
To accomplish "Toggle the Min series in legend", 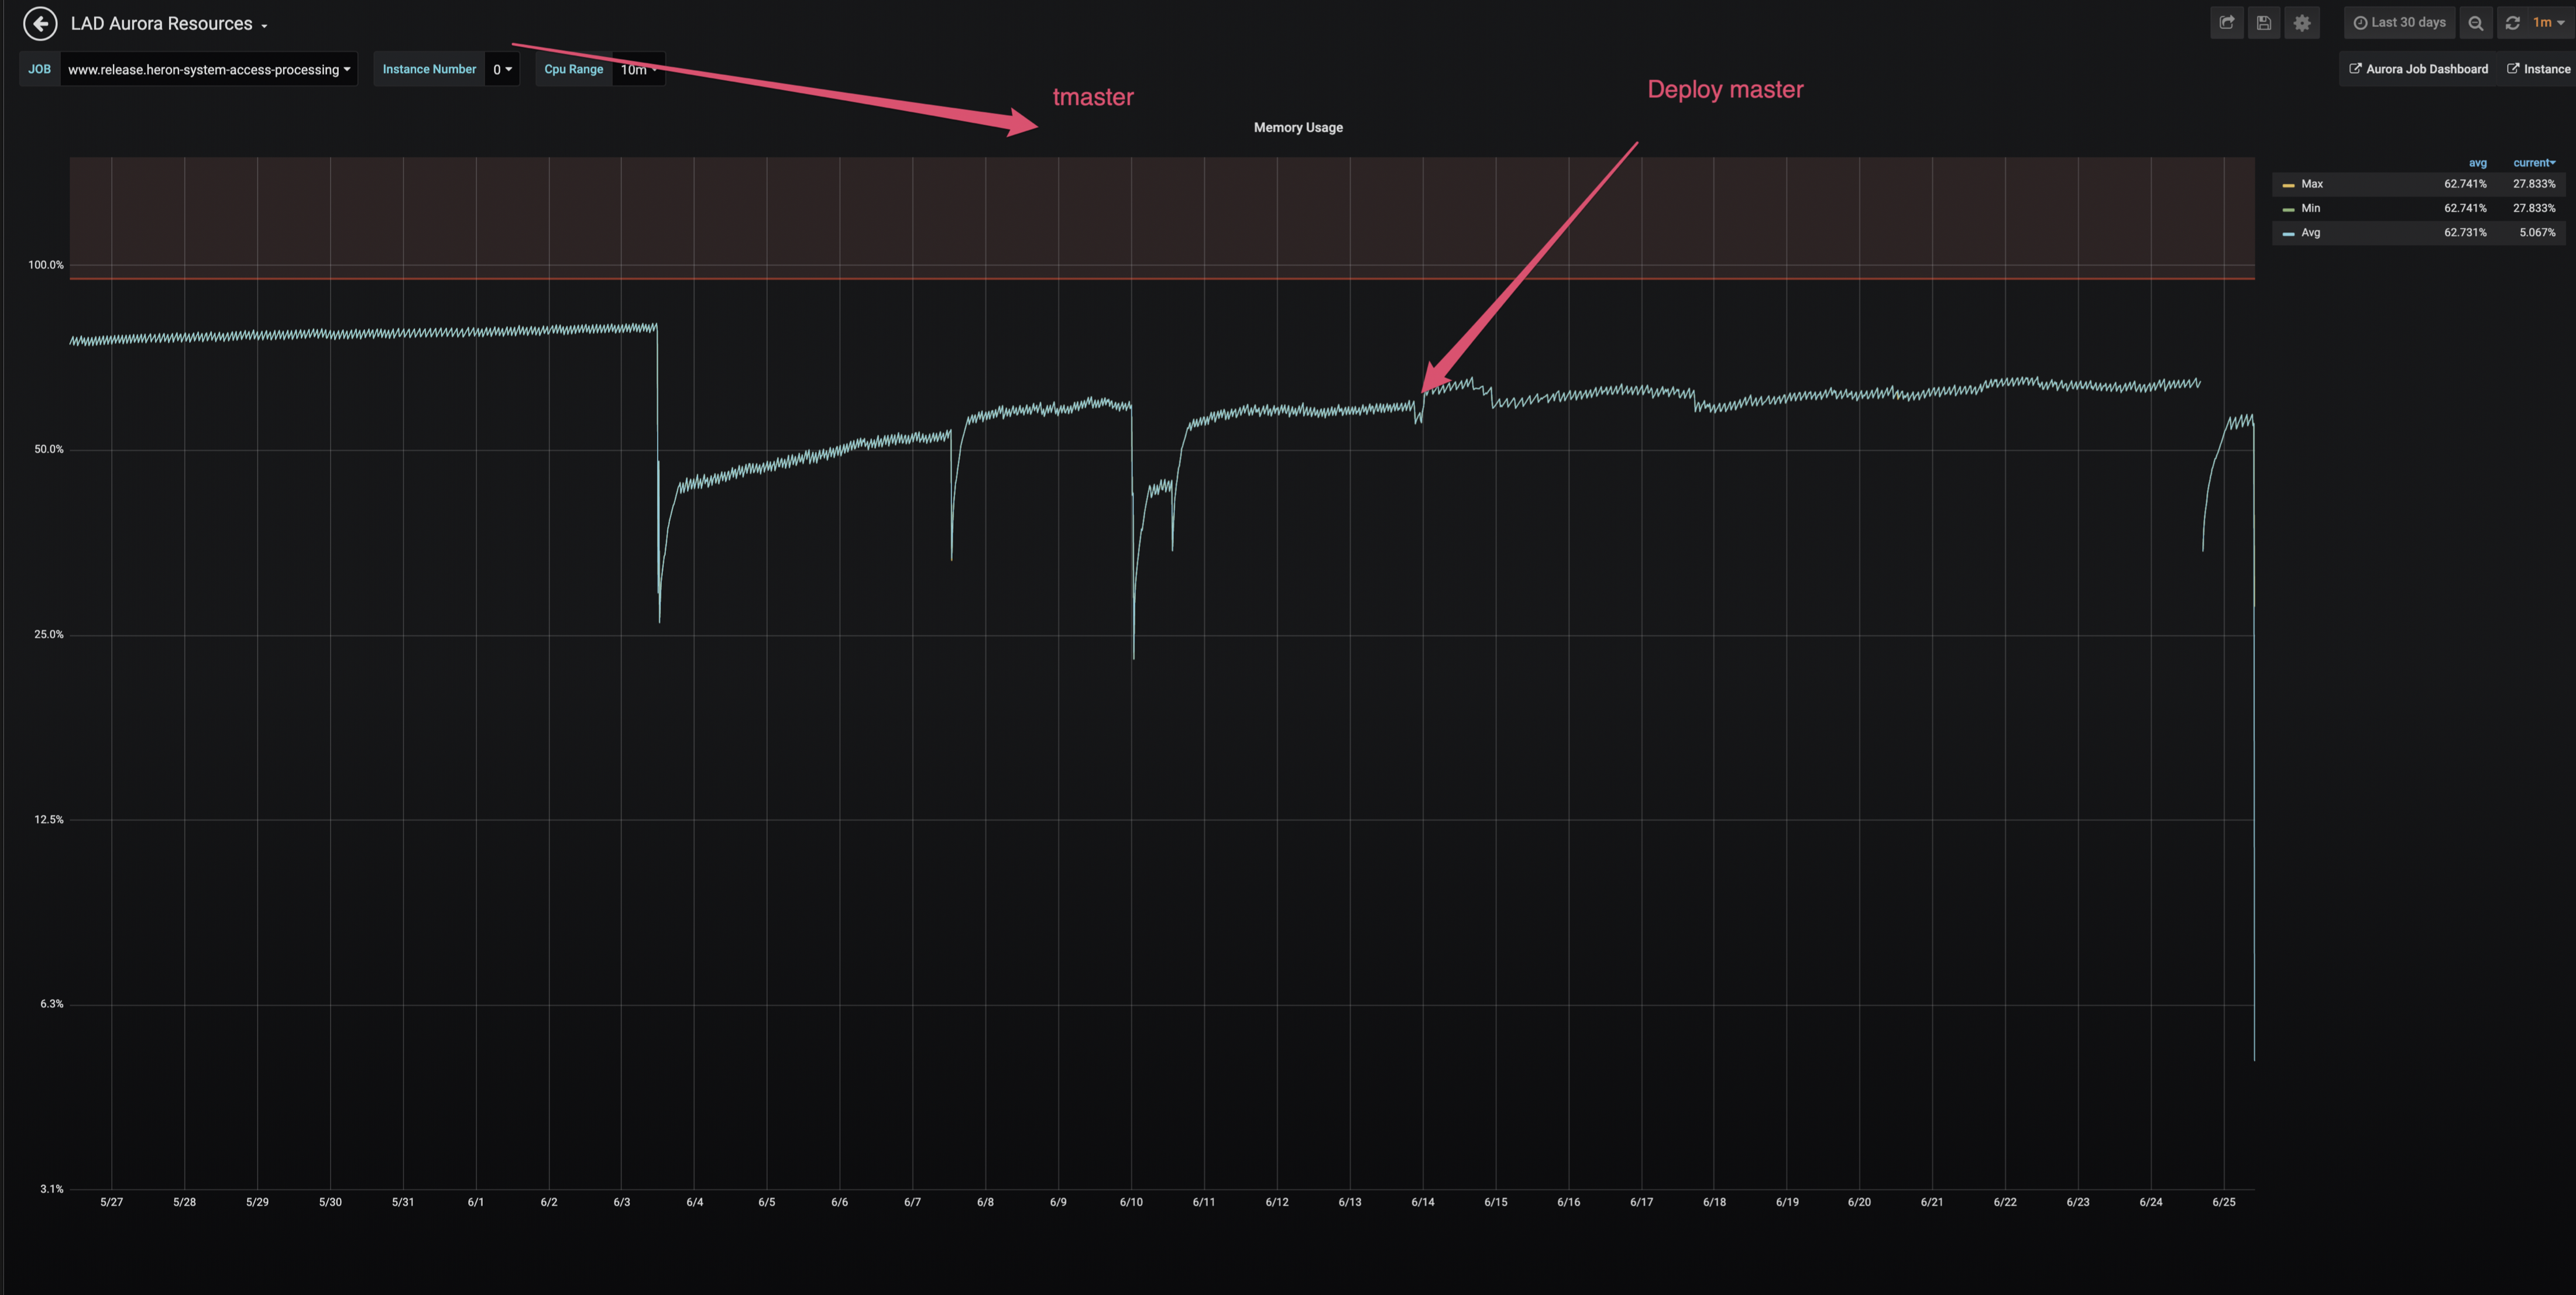I will [2310, 208].
